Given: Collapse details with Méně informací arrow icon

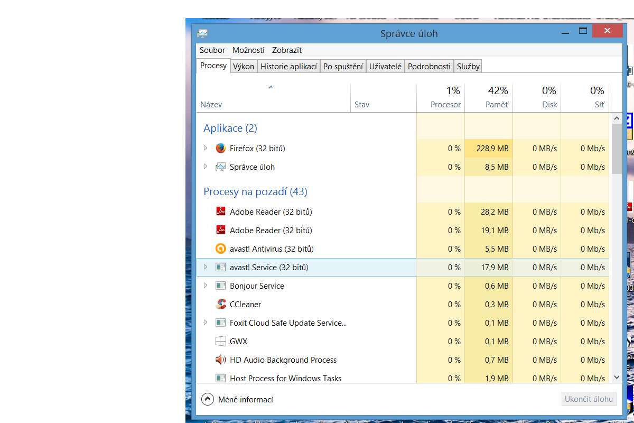Looking at the screenshot, I should pos(208,399).
